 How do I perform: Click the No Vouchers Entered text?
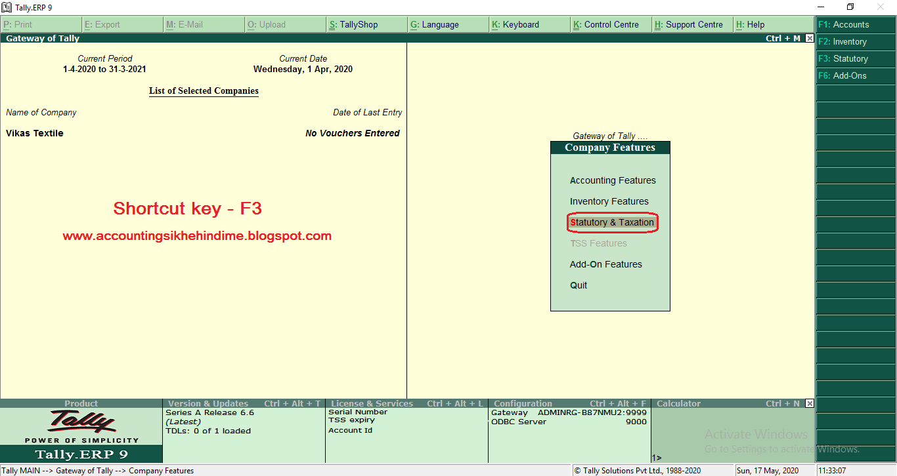coord(353,133)
